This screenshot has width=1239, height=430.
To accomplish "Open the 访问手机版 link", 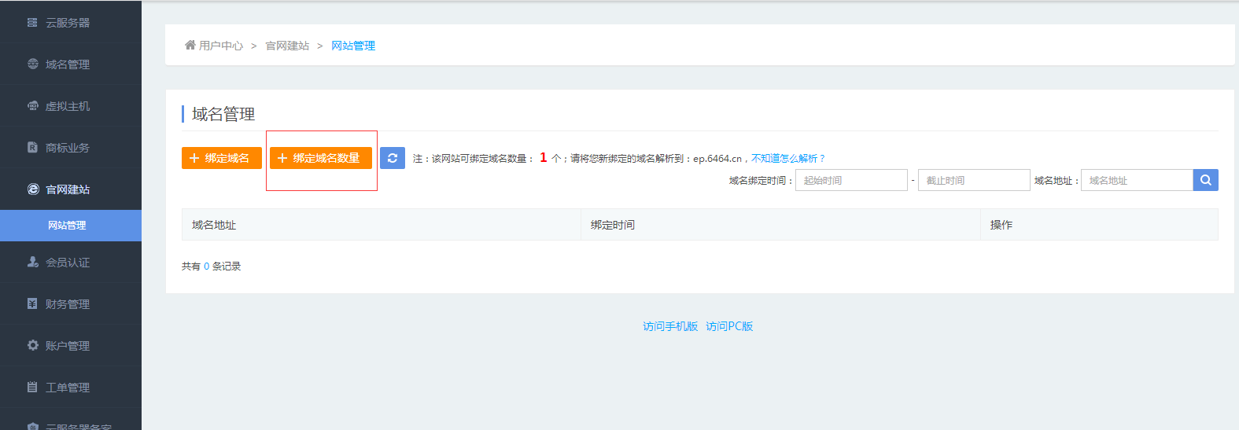I will pos(669,326).
